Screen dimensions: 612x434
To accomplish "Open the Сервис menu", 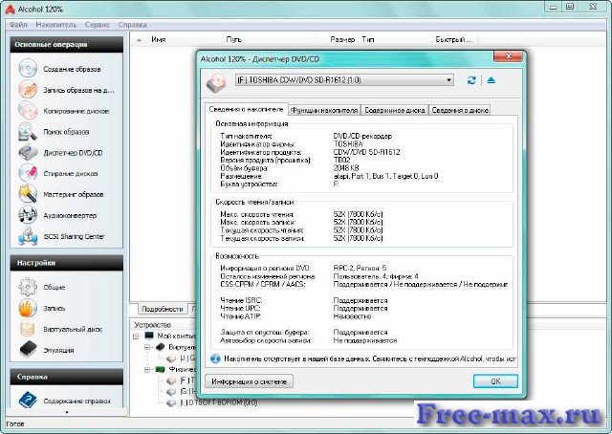I will pos(98,25).
